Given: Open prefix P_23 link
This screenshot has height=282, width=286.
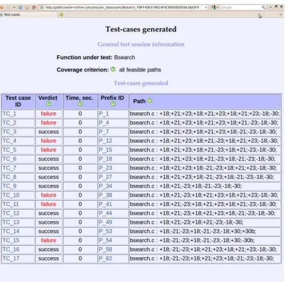Looking at the screenshot, I should pos(105,168).
